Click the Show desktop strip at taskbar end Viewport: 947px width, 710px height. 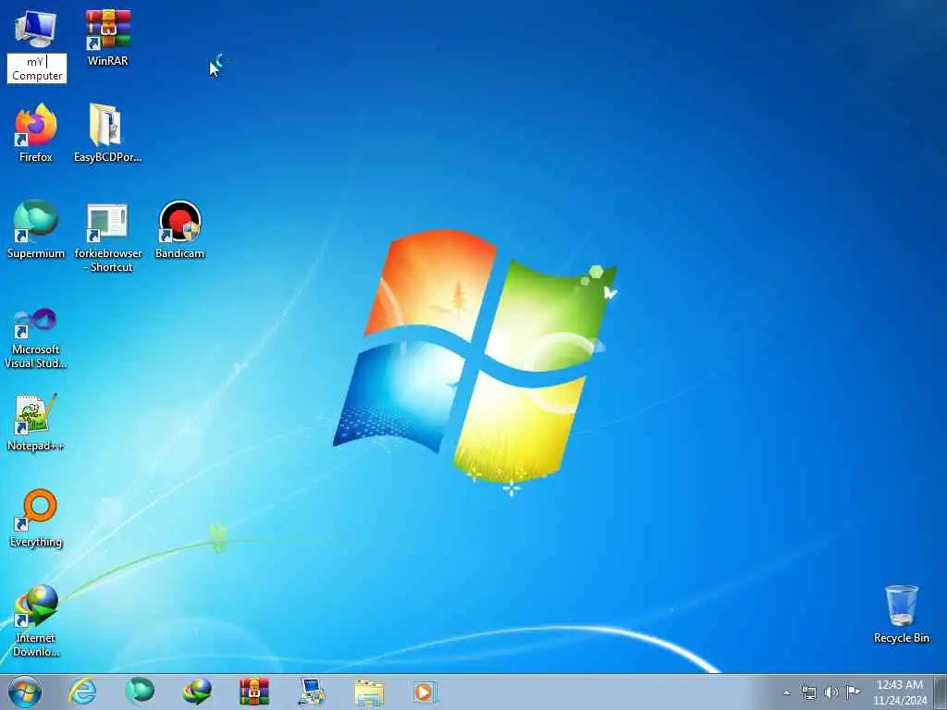941,692
